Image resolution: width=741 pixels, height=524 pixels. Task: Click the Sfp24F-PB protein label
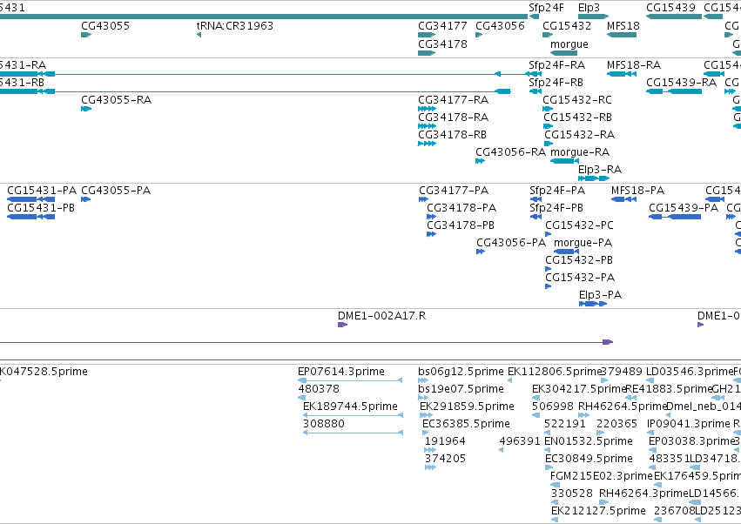[556, 208]
